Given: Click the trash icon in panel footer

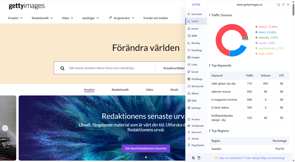Looking at the screenshot, I should pos(199,158).
